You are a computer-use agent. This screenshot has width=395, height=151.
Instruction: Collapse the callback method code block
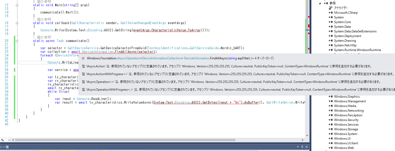(17, 23)
